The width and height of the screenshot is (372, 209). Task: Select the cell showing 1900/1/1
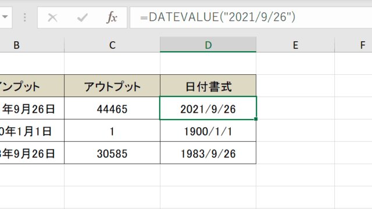tap(208, 131)
